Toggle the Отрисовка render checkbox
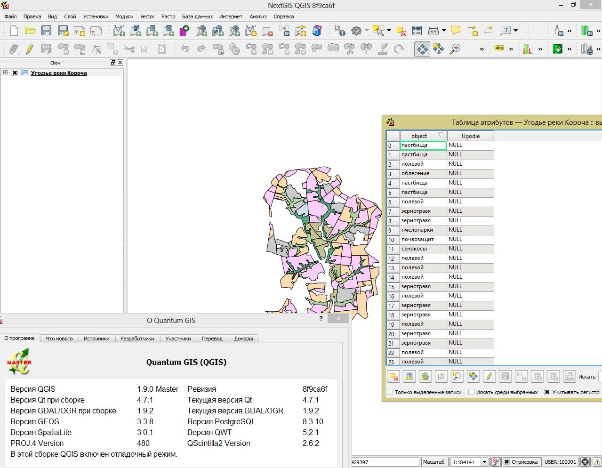The width and height of the screenshot is (602, 468). [506, 462]
